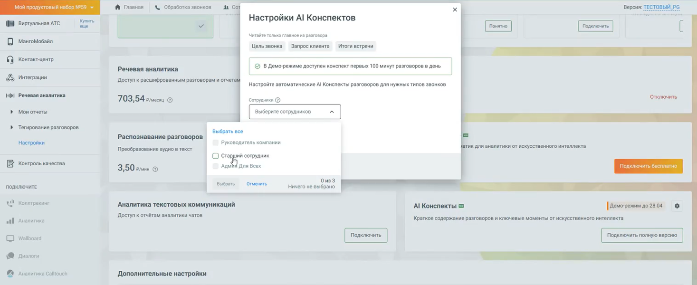
Task: Click the Виртуальная АТС sidebar icon
Action: point(10,23)
